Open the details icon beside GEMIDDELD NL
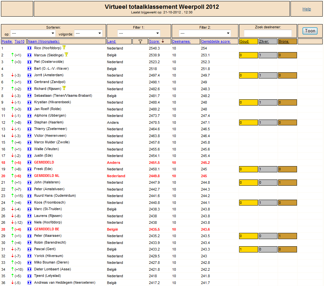 coord(29,176)
